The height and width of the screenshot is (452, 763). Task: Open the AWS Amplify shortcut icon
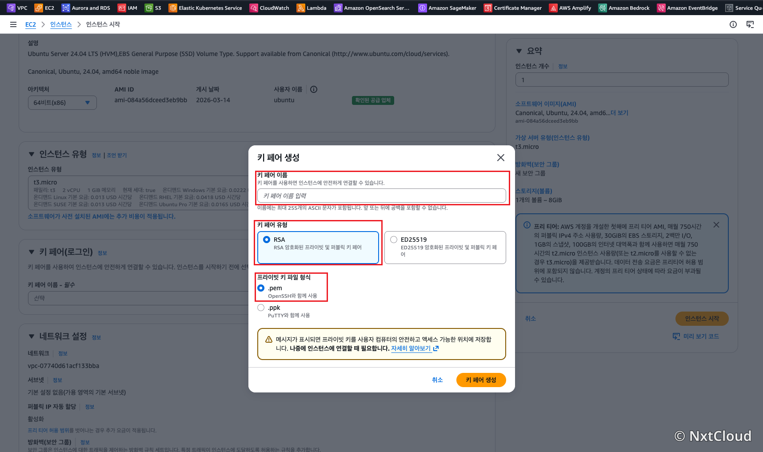[x=553, y=8]
